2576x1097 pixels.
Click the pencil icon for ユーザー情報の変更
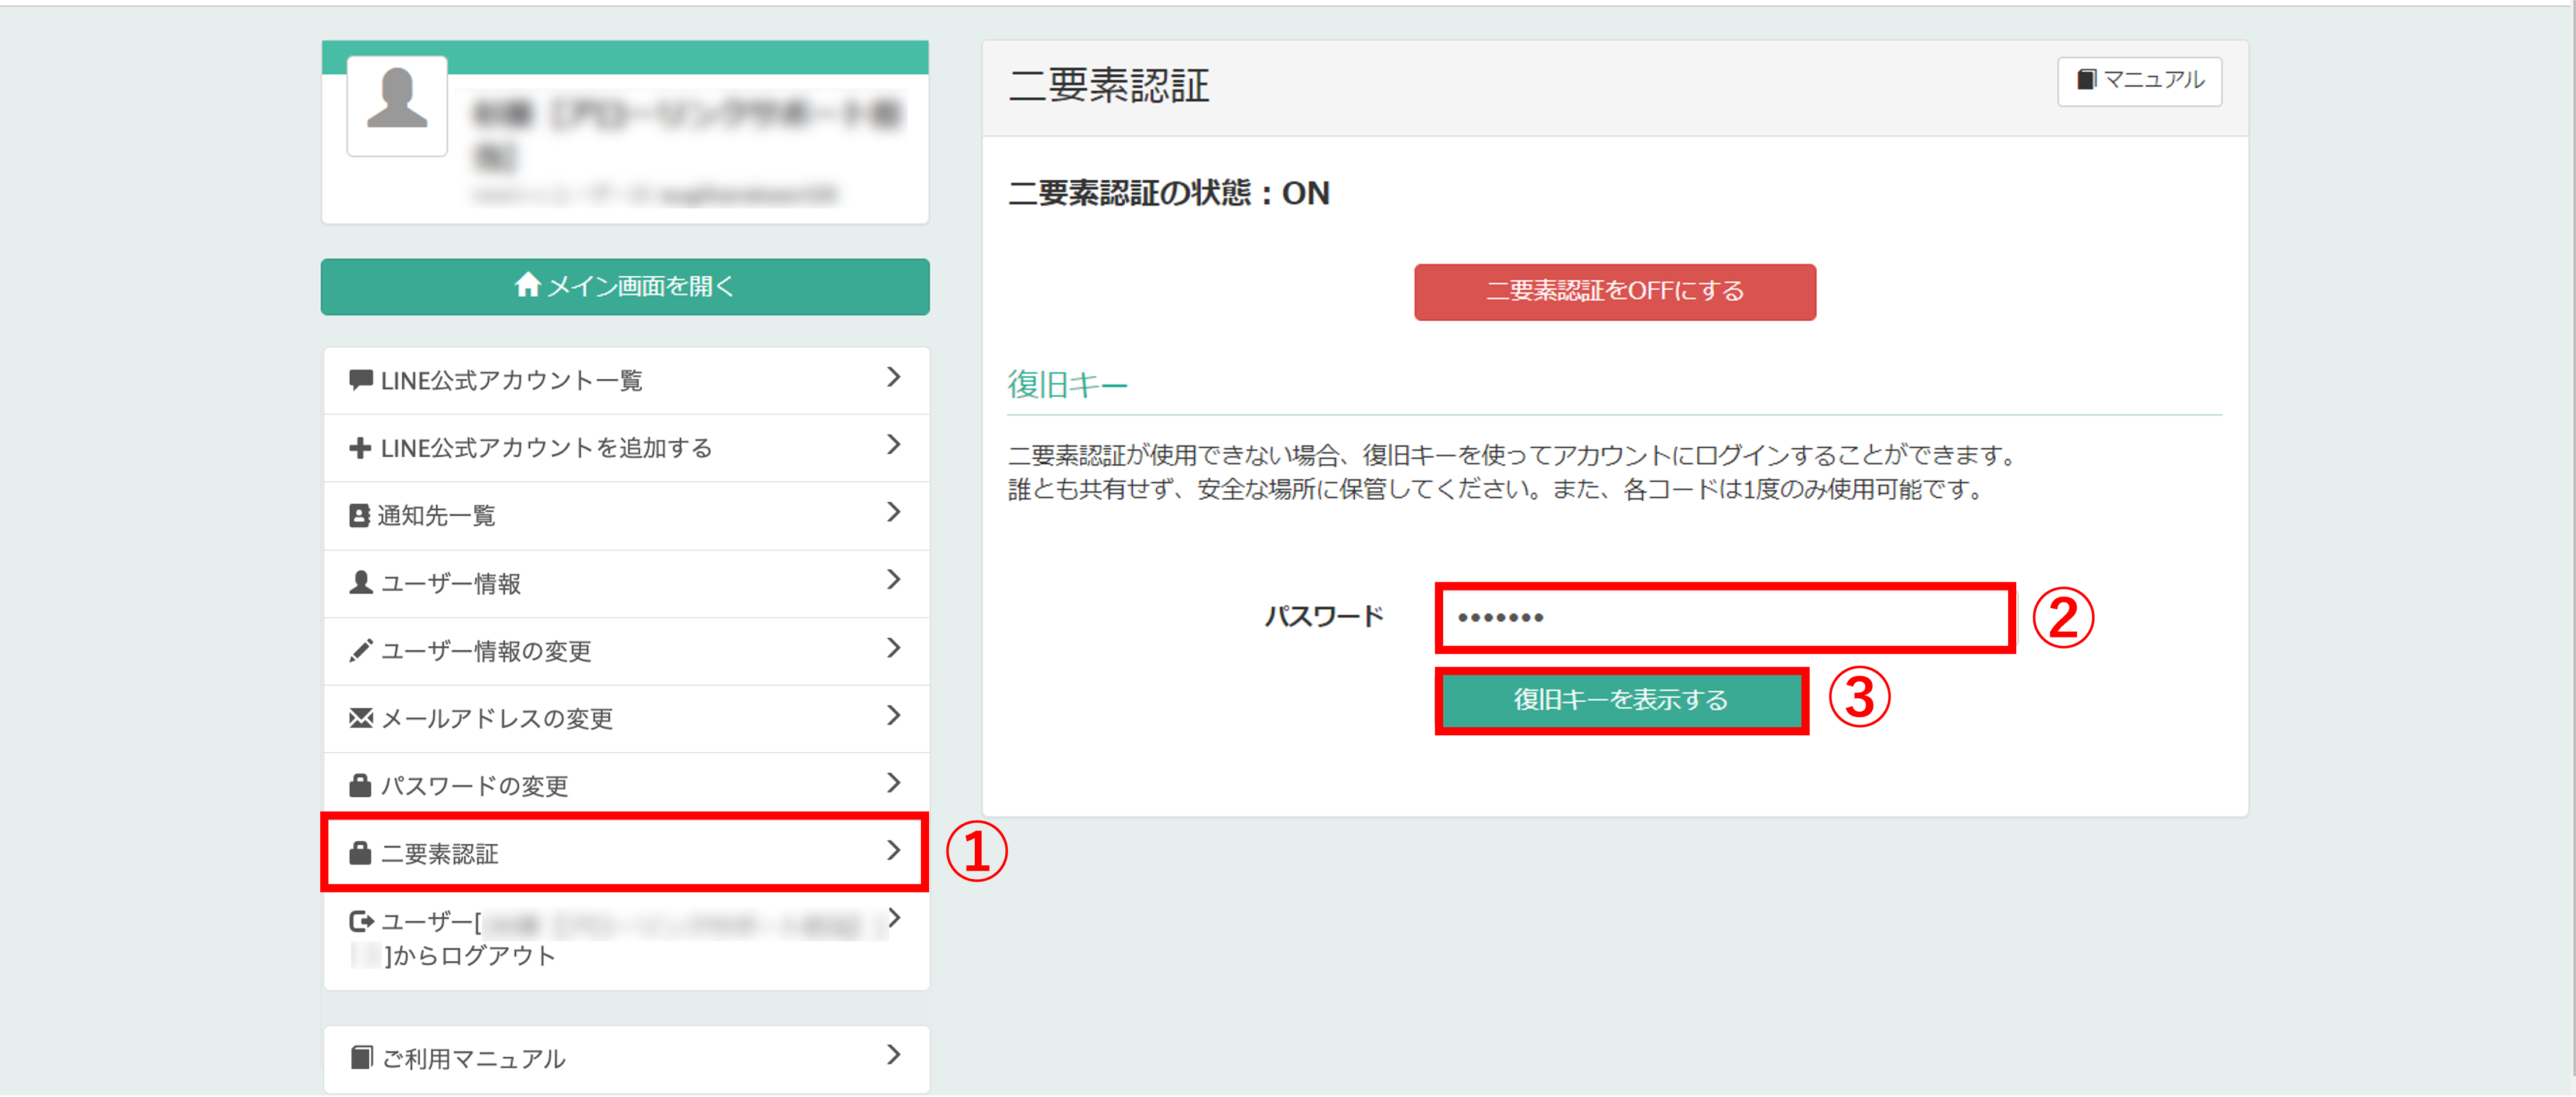click(360, 651)
